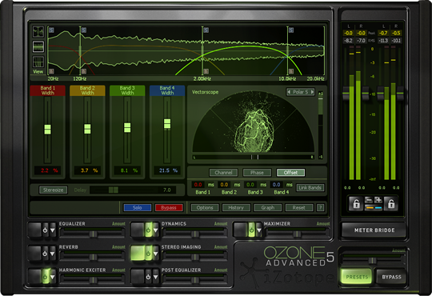Click the orange-blue meter color bar icon
The image size is (432, 296).
[374, 208]
